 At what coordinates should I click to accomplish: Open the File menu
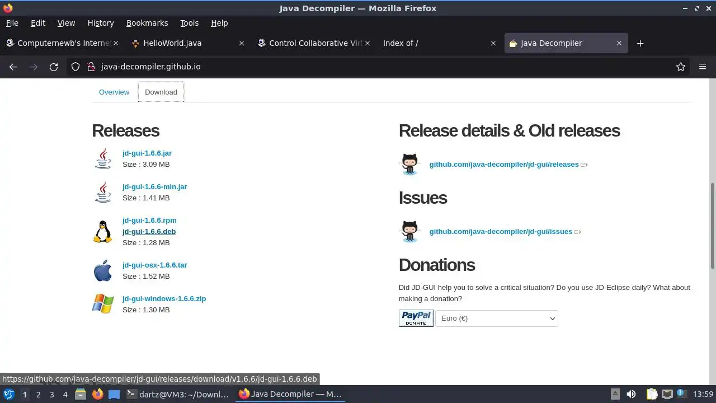[x=12, y=23]
